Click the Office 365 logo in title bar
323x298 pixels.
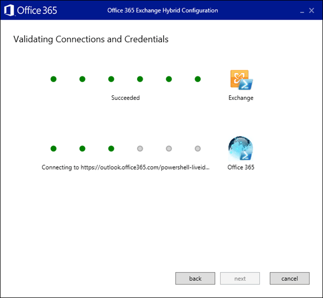coord(31,10)
